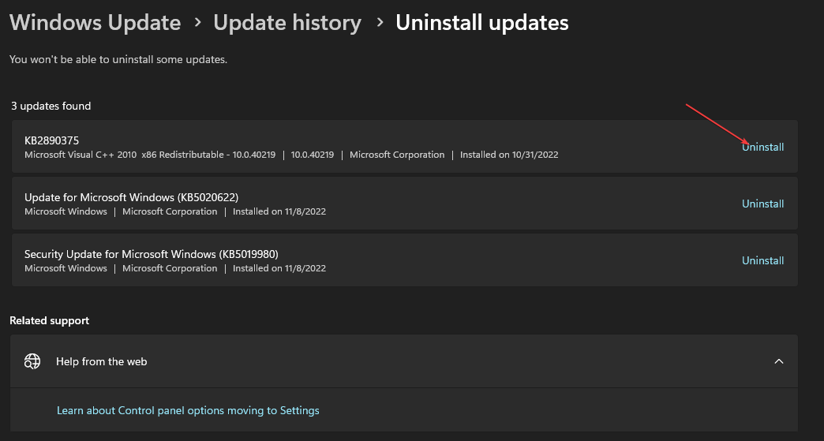Click the 3 updates found label
The image size is (824, 441).
pos(51,106)
